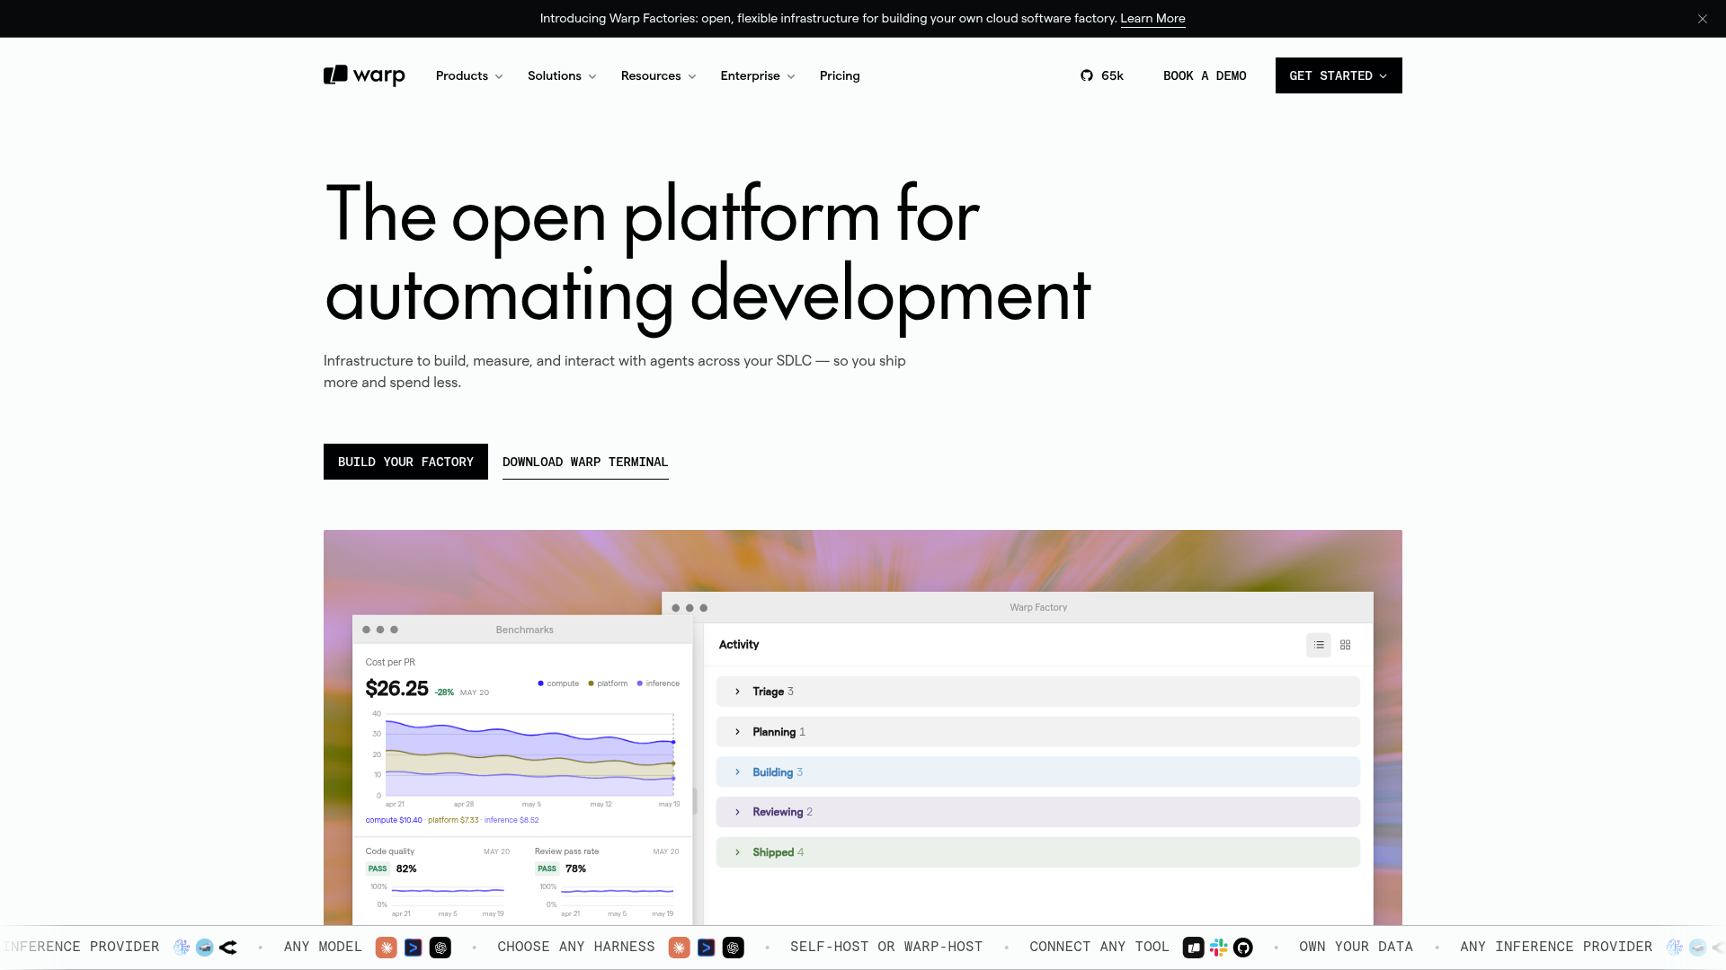Viewport: 1726px width, 970px height.
Task: Open the GET STARTED dropdown button
Action: tap(1339, 75)
